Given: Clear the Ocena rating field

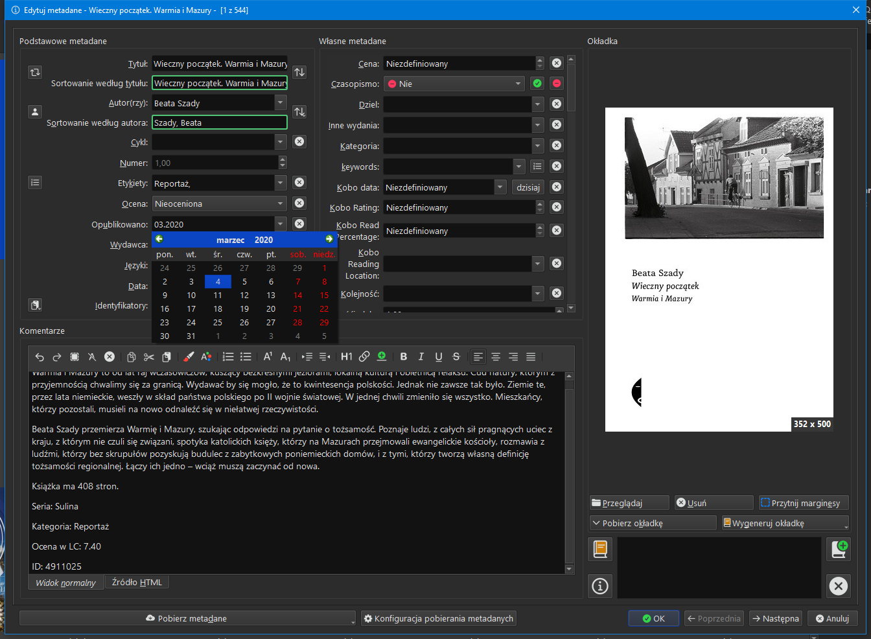Looking at the screenshot, I should [299, 203].
